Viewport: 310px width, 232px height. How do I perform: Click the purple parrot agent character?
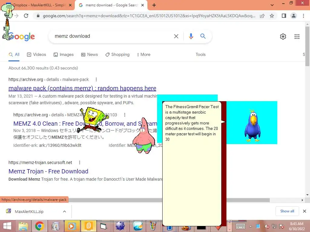(x=252, y=126)
